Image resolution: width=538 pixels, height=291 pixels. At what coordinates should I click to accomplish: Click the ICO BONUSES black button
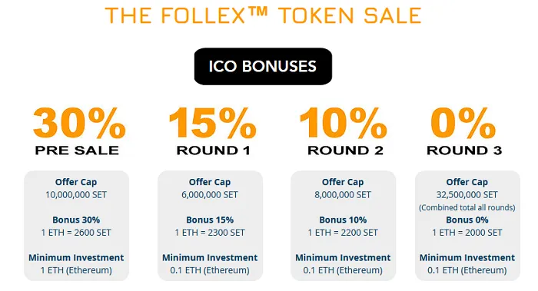tap(263, 67)
